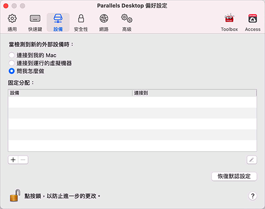Select the 設備 devices tab
The height and width of the screenshot is (209, 265).
[58, 23]
